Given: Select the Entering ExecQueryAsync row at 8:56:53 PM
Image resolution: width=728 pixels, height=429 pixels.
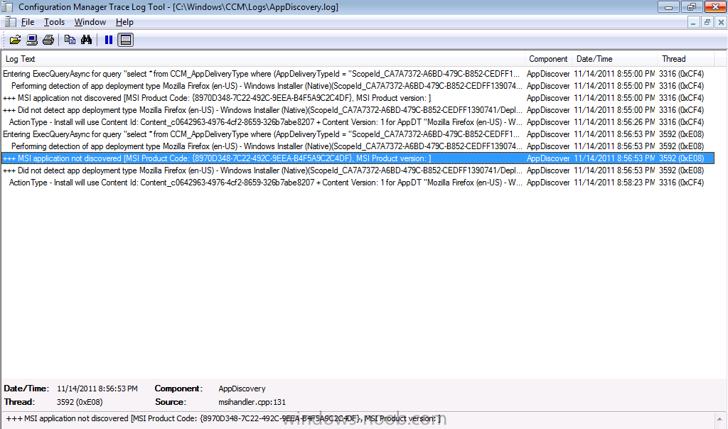Looking at the screenshot, I should coord(358,134).
